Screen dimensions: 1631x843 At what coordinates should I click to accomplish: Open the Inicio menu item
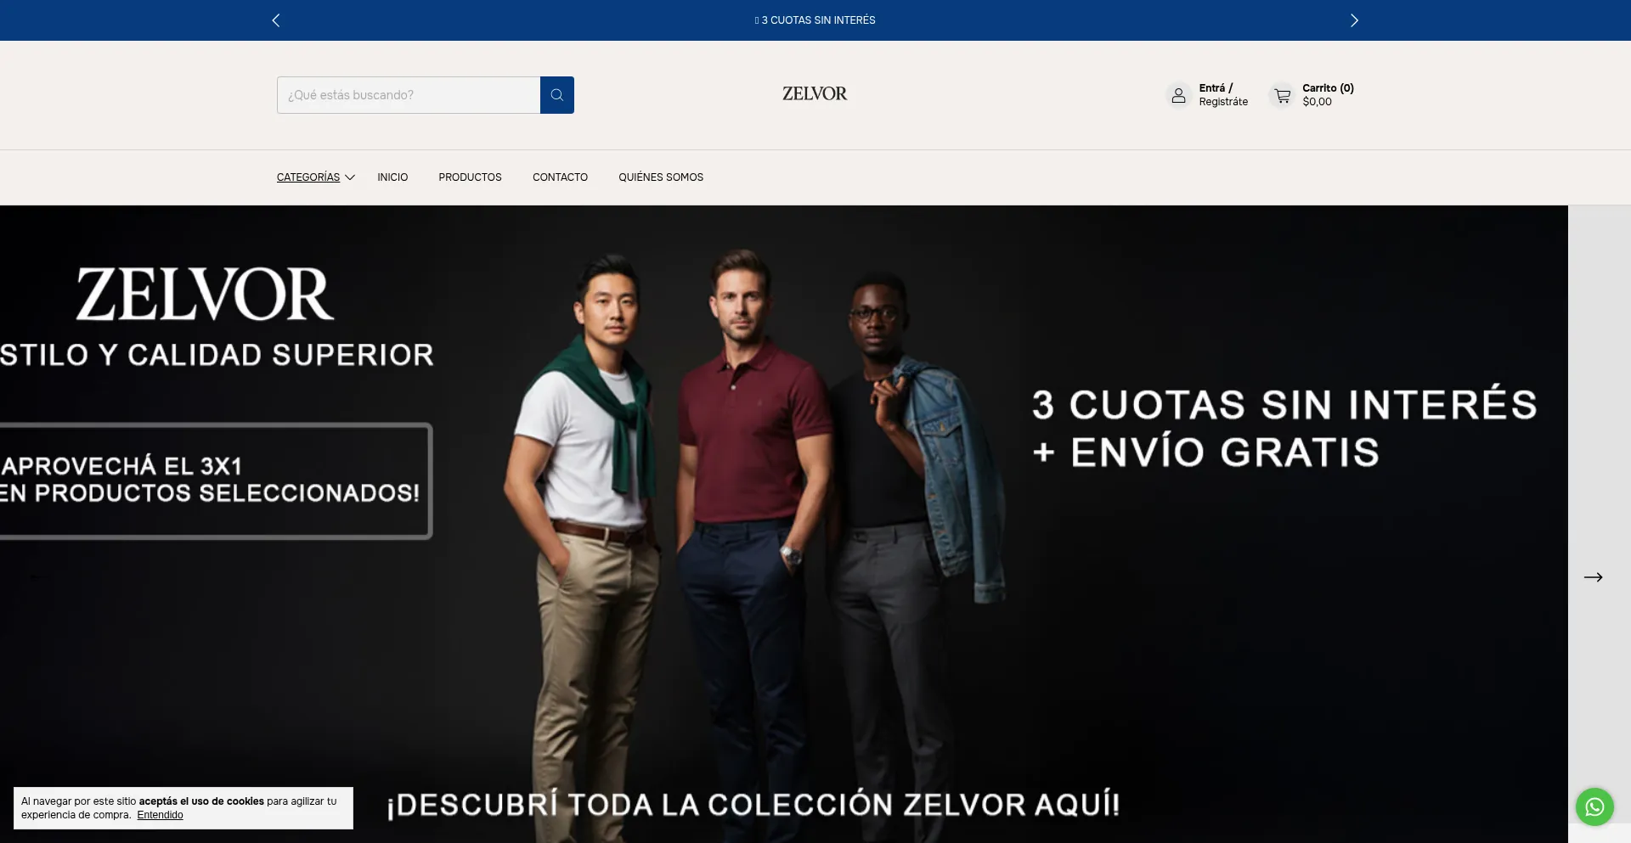[392, 177]
